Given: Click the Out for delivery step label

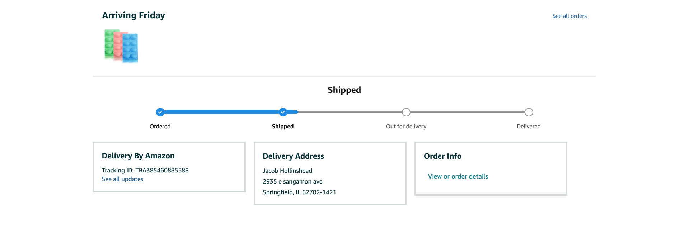Looking at the screenshot, I should click(x=406, y=127).
